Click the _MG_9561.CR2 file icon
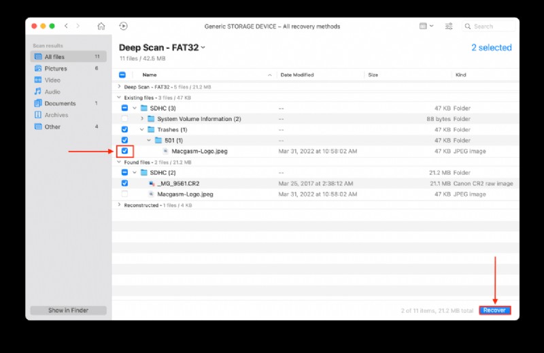 (x=151, y=183)
